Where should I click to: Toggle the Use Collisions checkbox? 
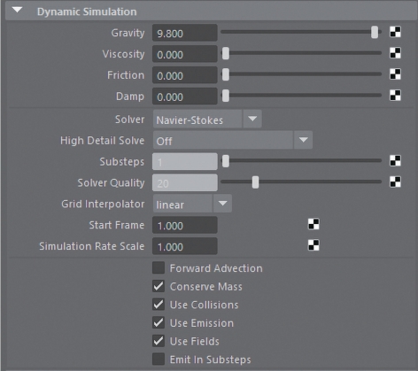point(159,305)
